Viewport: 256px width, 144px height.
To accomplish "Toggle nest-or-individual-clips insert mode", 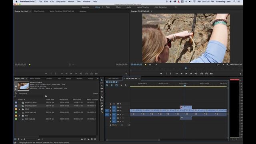I will [x=107, y=85].
